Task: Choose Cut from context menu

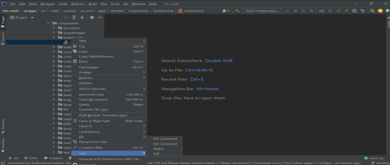Action: click(x=109, y=46)
